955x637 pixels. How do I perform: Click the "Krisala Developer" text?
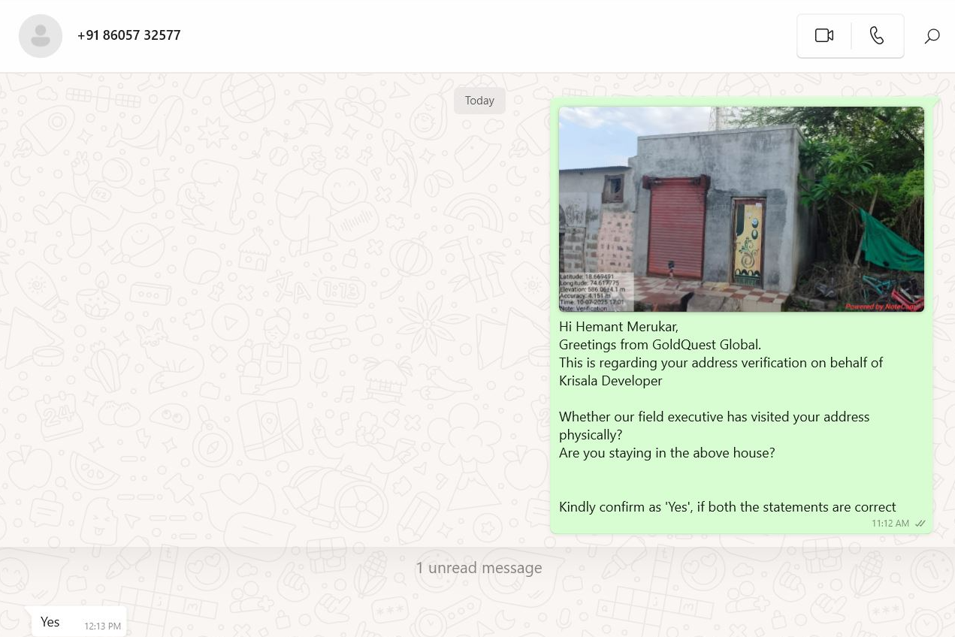click(610, 381)
